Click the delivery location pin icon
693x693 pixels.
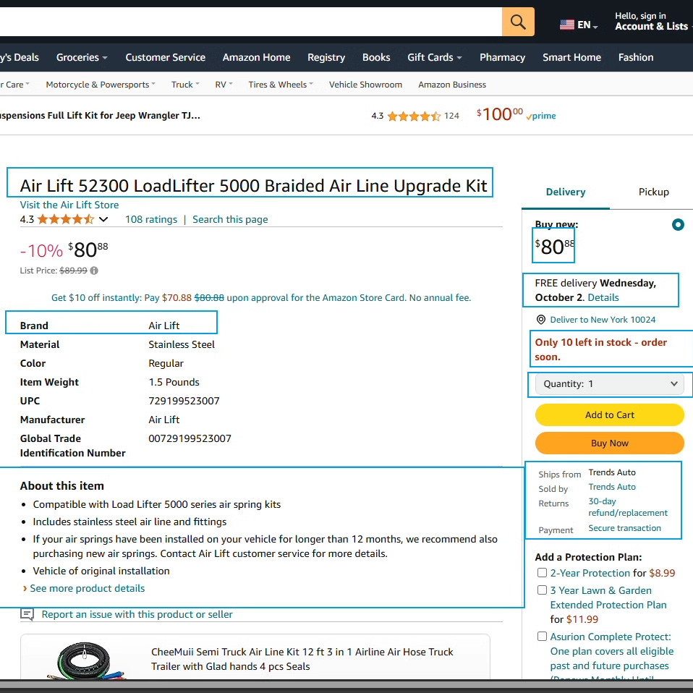coord(540,320)
